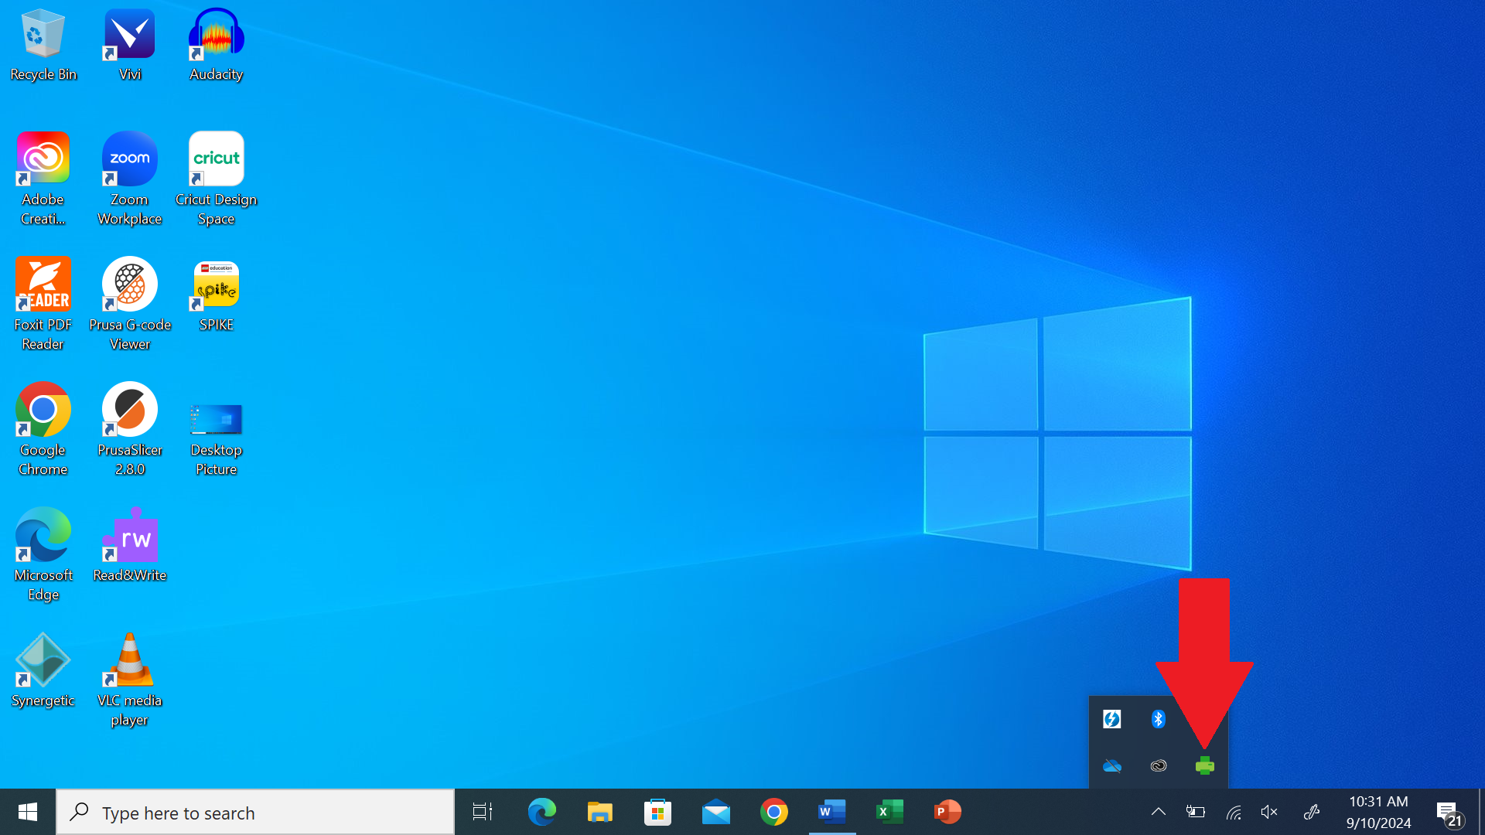Open the Start menu
This screenshot has height=835, width=1485.
pos(28,812)
